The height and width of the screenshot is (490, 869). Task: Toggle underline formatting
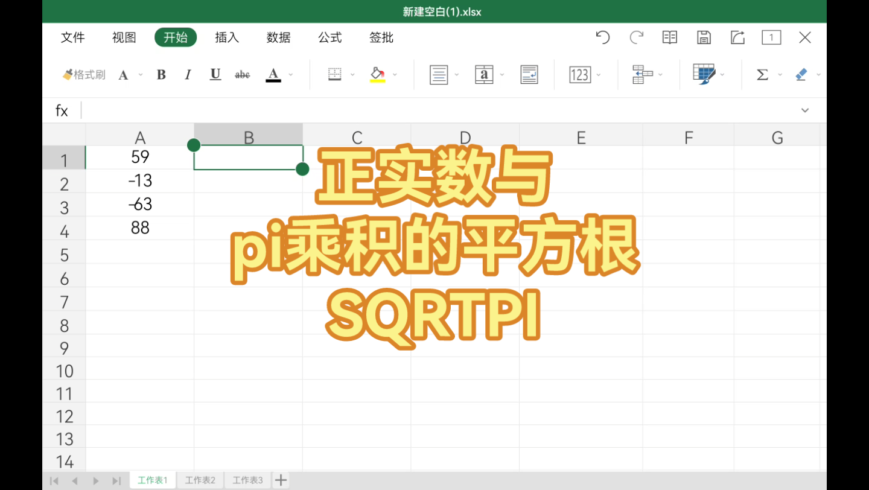pos(215,75)
